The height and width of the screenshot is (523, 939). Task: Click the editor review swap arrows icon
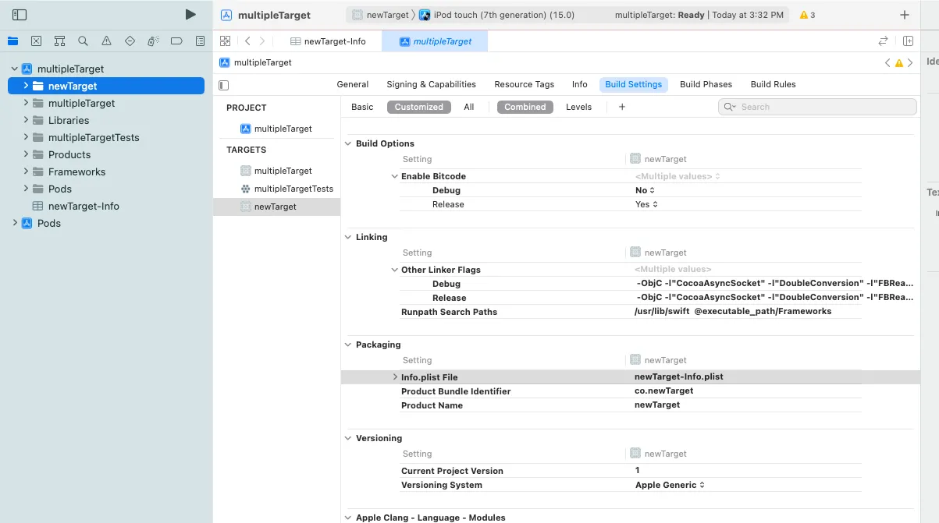coord(883,41)
